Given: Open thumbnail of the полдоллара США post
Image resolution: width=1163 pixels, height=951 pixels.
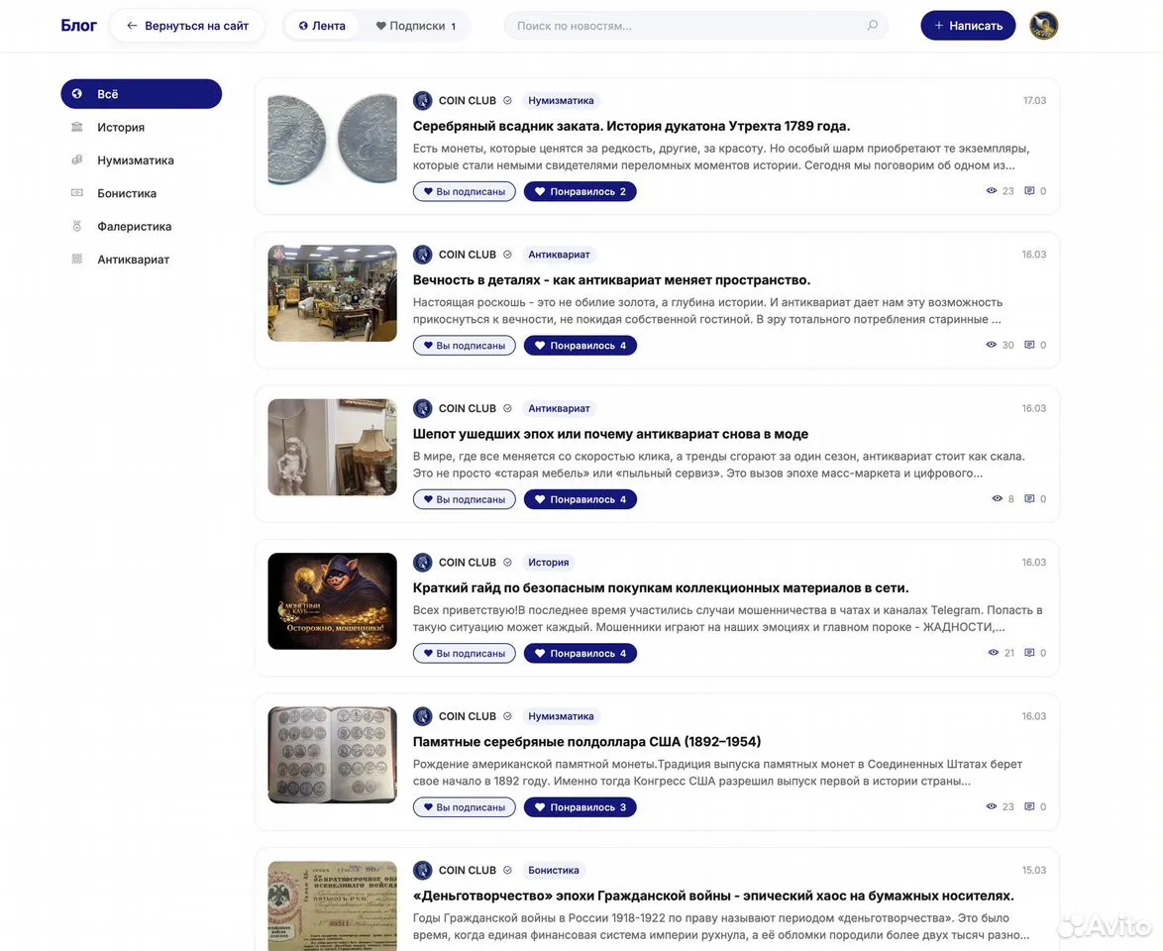Looking at the screenshot, I should tap(332, 755).
